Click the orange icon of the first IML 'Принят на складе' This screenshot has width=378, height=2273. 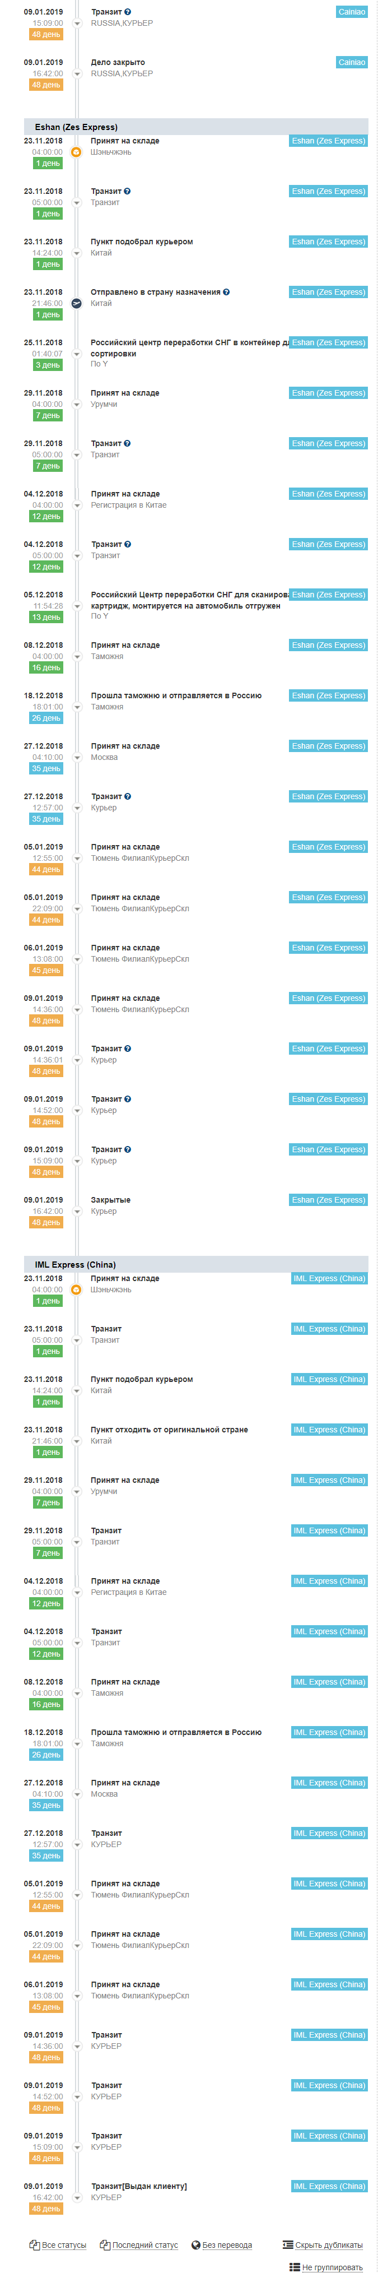(76, 1289)
